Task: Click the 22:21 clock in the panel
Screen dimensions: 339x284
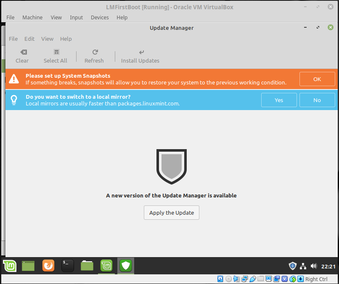Action: (x=328, y=266)
